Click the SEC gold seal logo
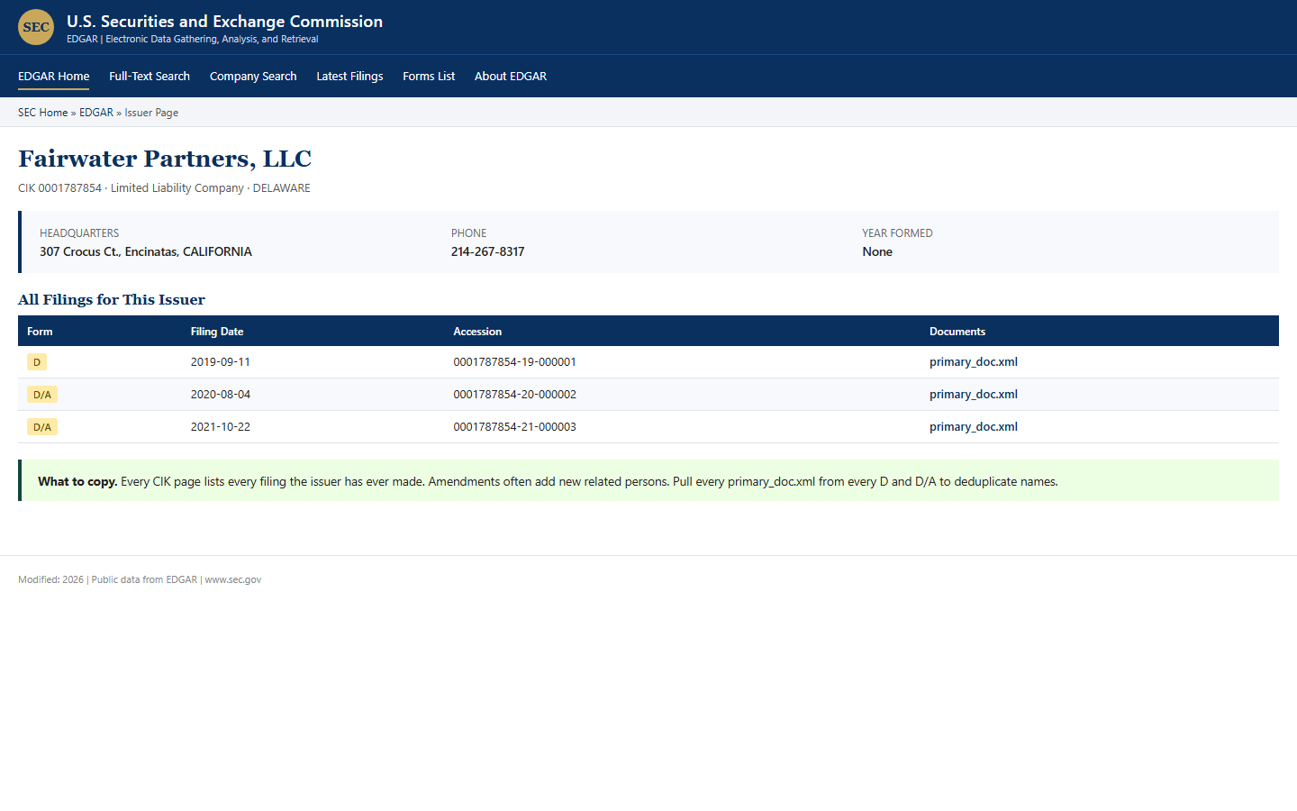Viewport: 1297px width, 811px height. click(x=36, y=27)
